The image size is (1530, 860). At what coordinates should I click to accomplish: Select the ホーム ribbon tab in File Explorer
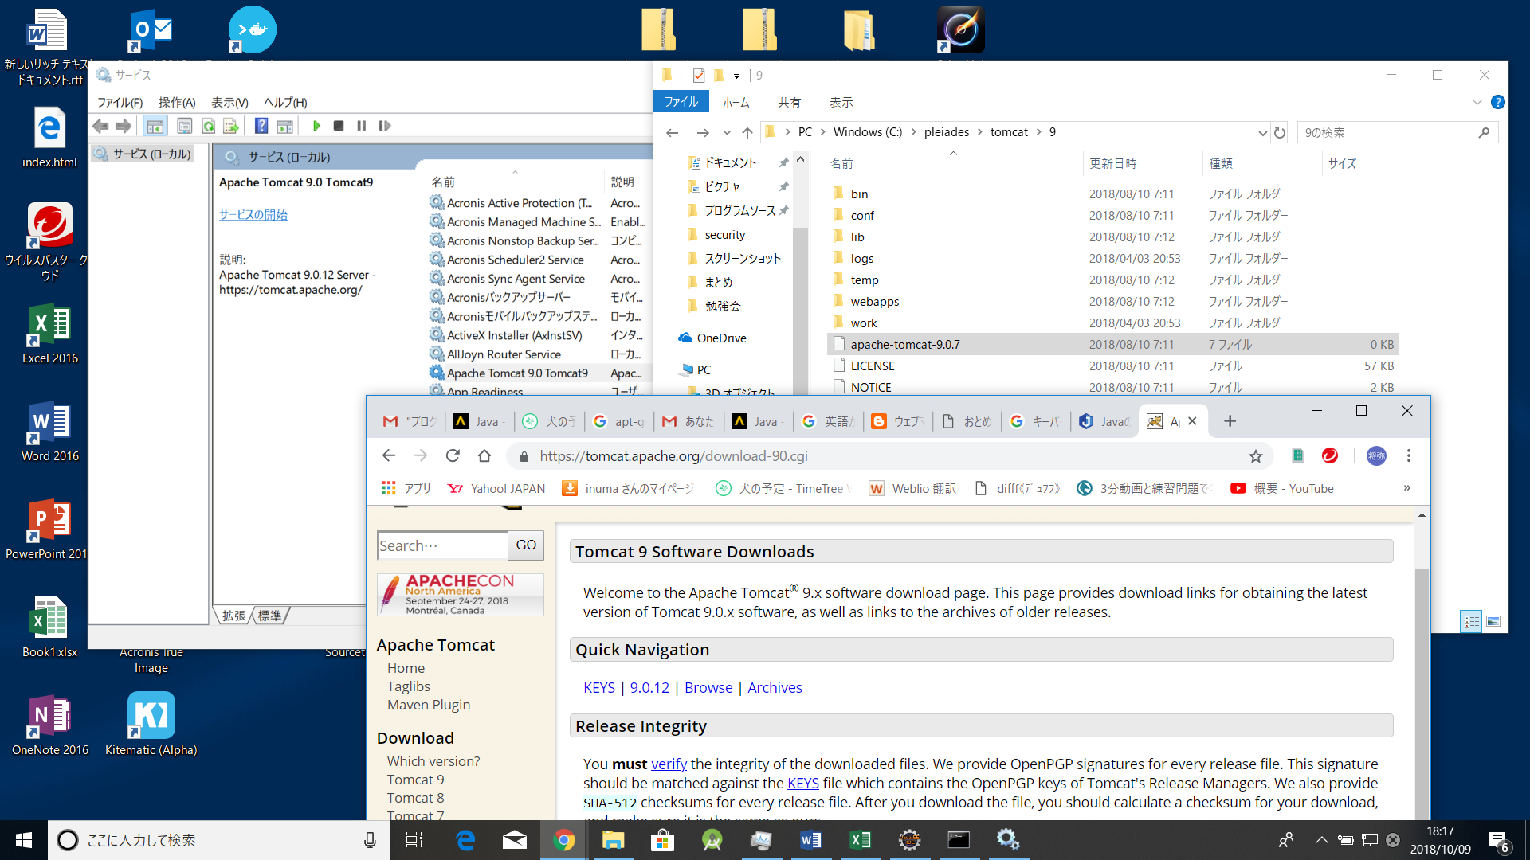pyautogui.click(x=736, y=102)
